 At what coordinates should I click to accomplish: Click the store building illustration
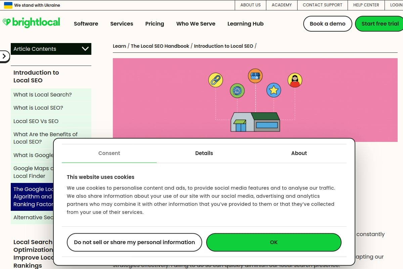[255, 122]
